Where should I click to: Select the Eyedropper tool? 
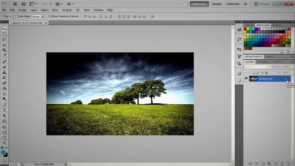[x=4, y=55]
